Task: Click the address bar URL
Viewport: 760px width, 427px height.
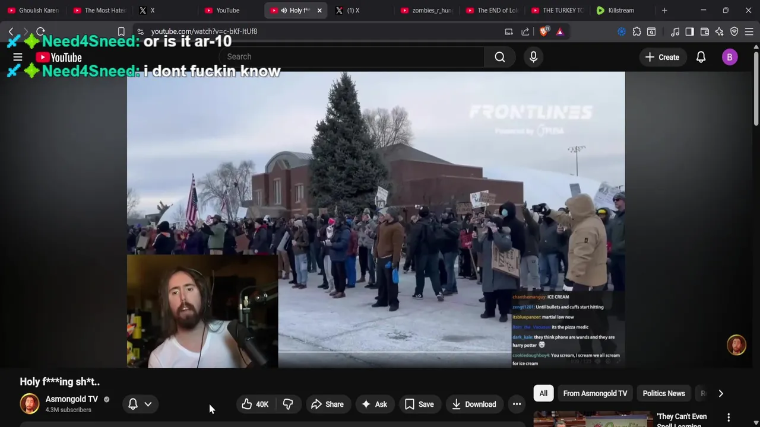Action: (204, 31)
